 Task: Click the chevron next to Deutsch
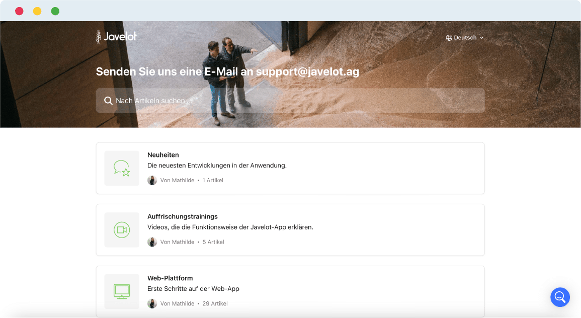click(482, 38)
